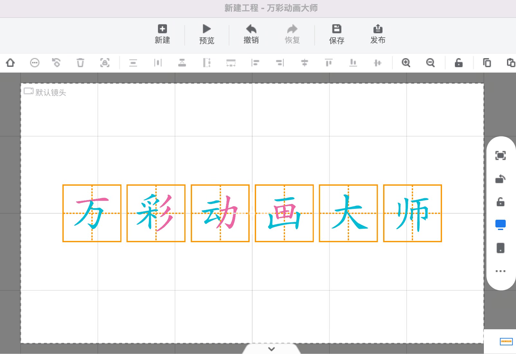The height and width of the screenshot is (354, 516).
Task: Zoom in with the magnifier plus icon
Action: (x=406, y=63)
